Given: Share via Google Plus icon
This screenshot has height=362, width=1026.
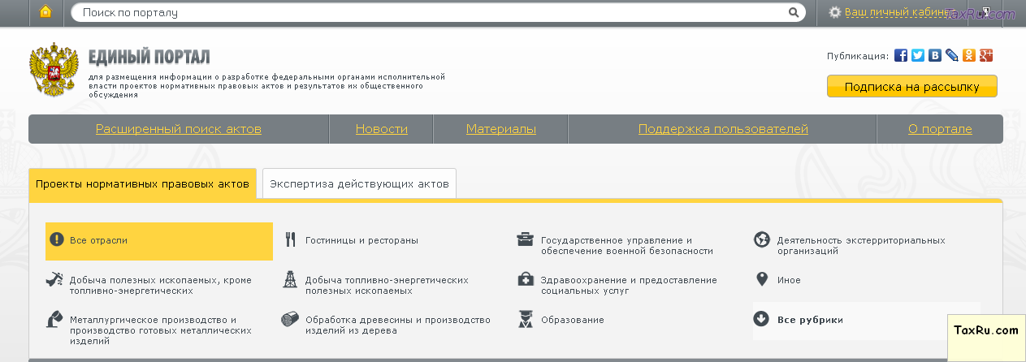Looking at the screenshot, I should (986, 55).
